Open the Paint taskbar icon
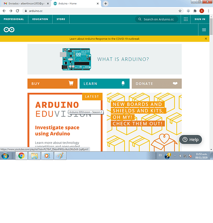213x223 pixels. (x=60, y=156)
